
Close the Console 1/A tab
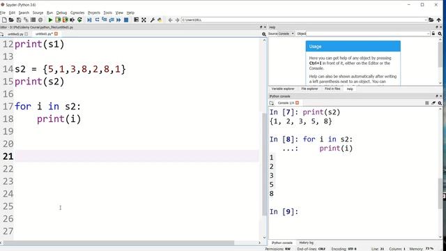[298, 102]
